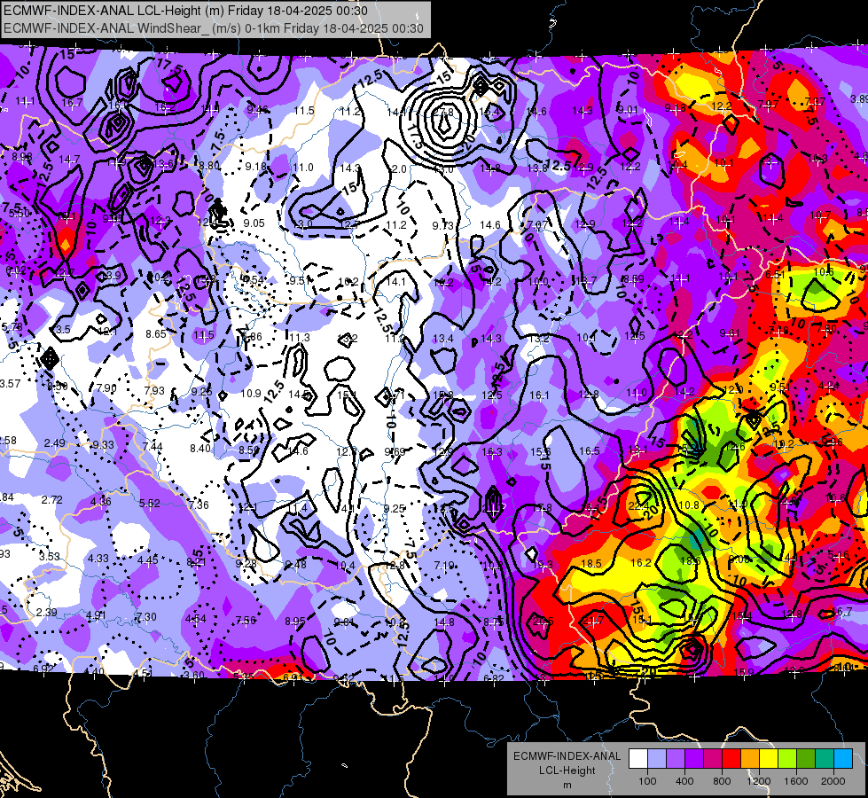This screenshot has width=868, height=798.
Task: Click the legend scale label '1600'
Action: click(x=796, y=781)
